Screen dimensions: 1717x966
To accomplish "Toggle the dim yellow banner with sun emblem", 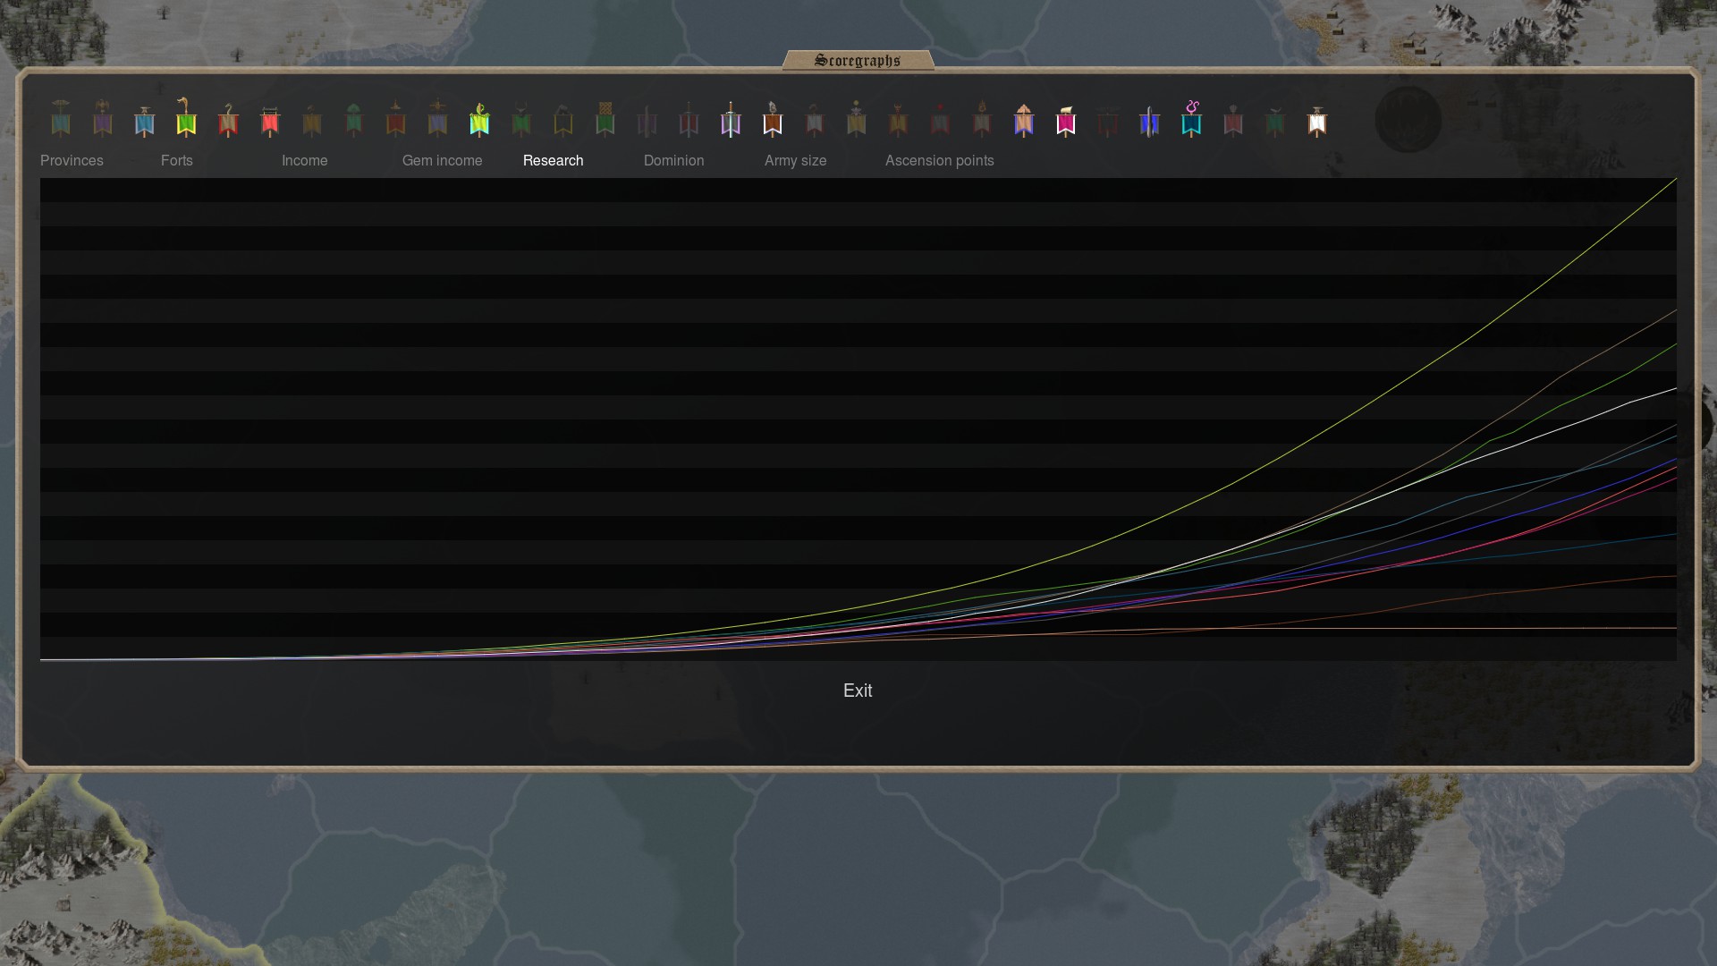I will tap(857, 119).
